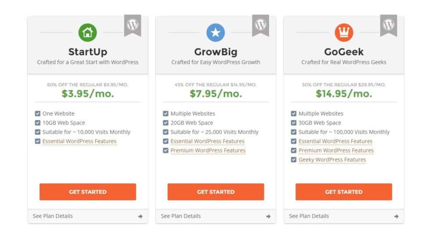Toggle the One Website checkbox in StartUp
The height and width of the screenshot is (231, 439).
[38, 114]
